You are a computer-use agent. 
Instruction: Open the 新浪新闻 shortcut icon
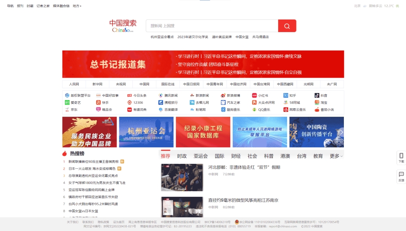tap(192, 96)
